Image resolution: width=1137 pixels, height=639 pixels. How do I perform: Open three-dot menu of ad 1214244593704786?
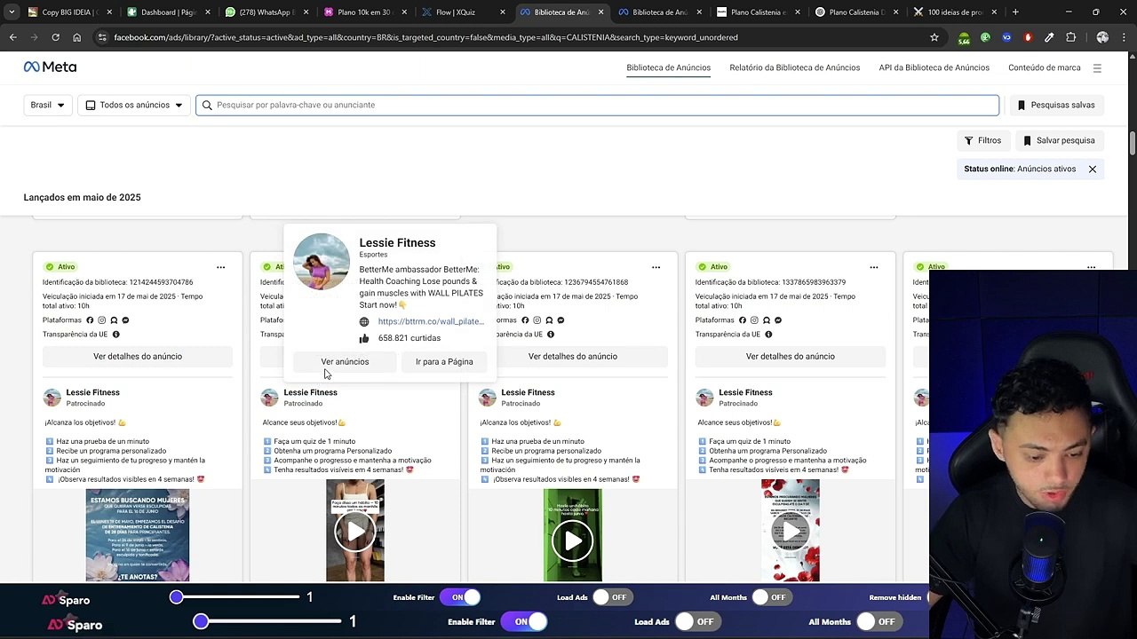point(221,267)
